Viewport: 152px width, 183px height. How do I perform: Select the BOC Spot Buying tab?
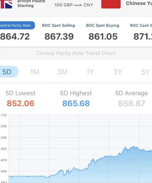(102, 25)
